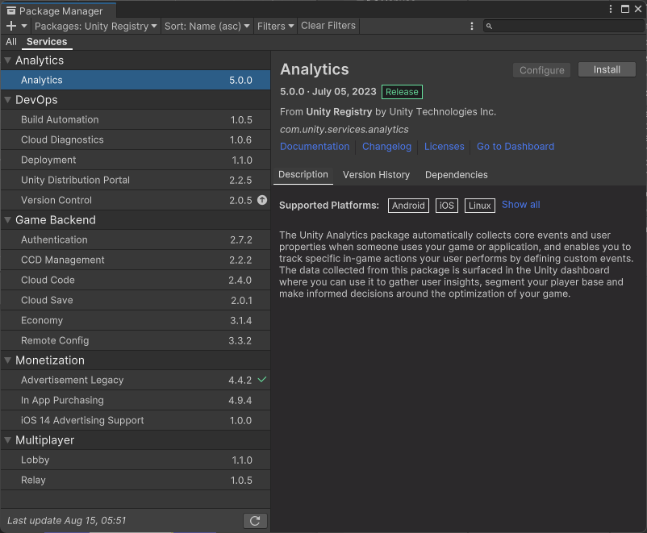Viewport: 647px width, 533px height.
Task: Select the Analytics 5.0.0 package row
Action: [136, 80]
